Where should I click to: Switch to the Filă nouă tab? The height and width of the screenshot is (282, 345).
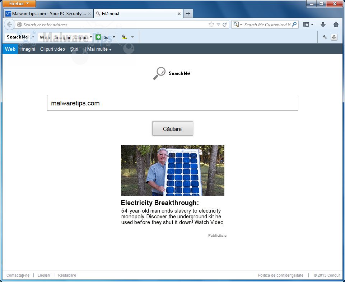(x=138, y=14)
